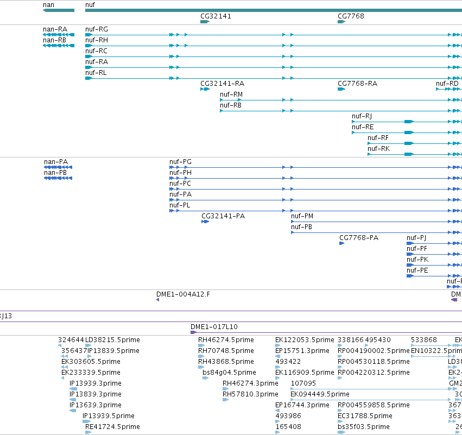Click the CG32141 gene arrow glyph
Image resolution: width=462 pixels, height=435 pixels.
(205, 22)
